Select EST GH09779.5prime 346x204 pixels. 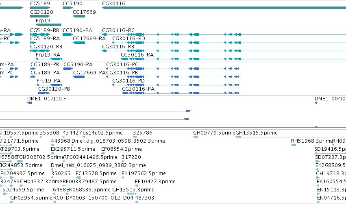[x=214, y=133]
